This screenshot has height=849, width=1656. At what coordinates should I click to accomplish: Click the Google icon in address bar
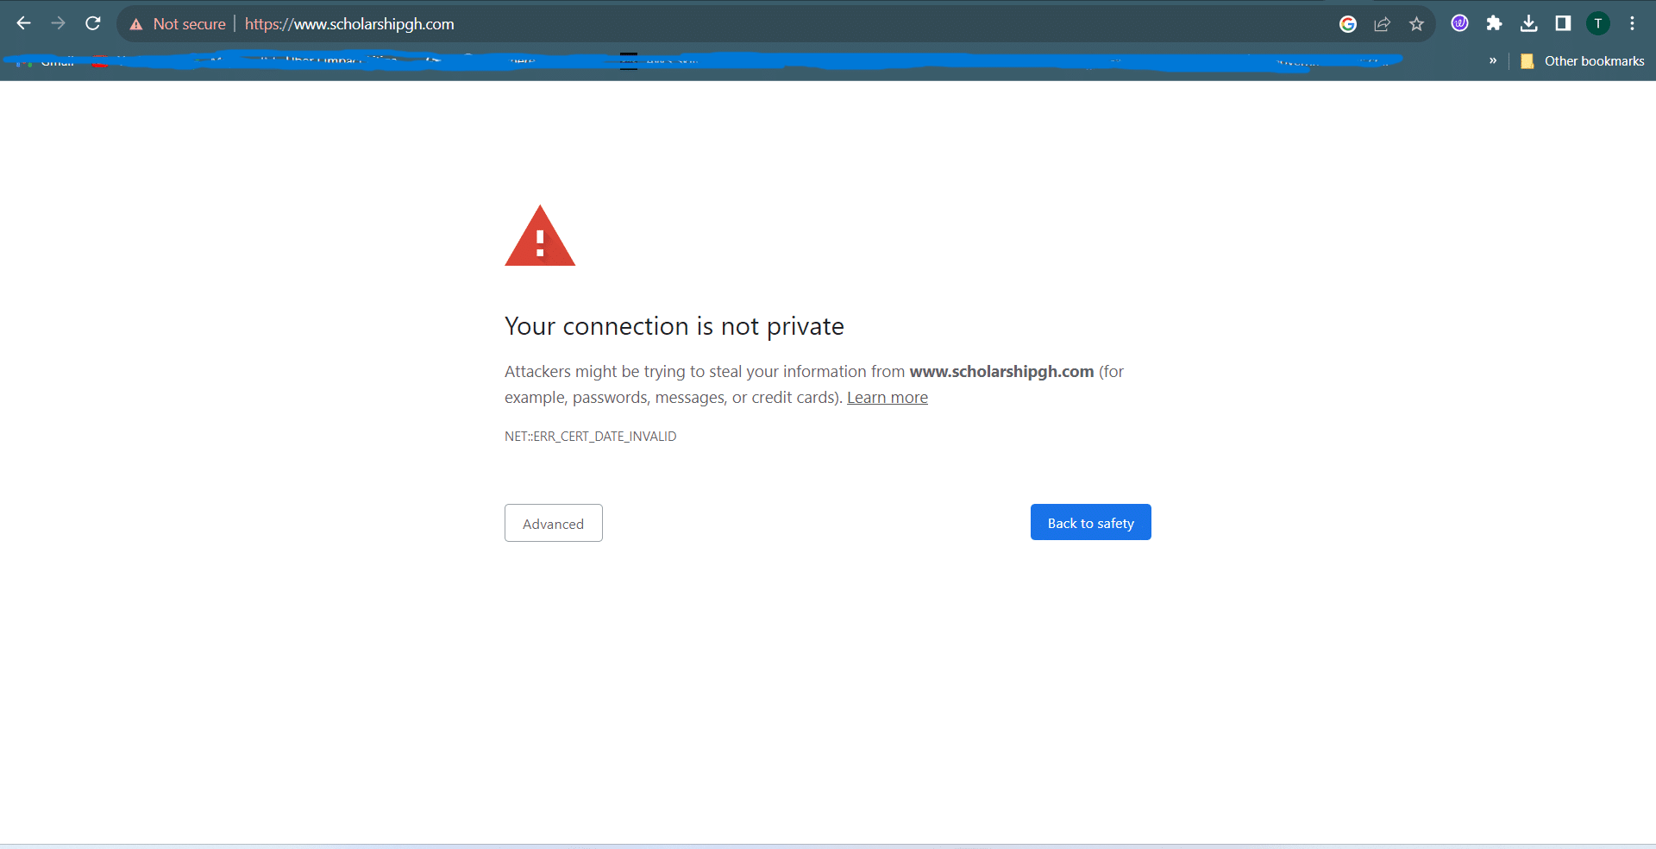point(1347,24)
